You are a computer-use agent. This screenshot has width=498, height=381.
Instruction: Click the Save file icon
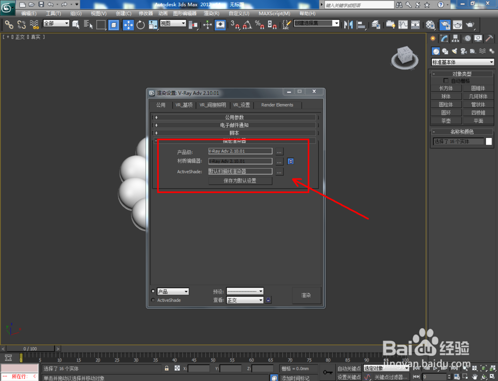coord(41,4)
